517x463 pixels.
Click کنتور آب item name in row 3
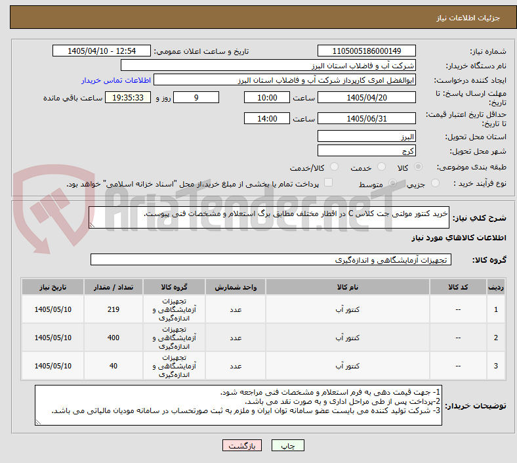click(348, 366)
